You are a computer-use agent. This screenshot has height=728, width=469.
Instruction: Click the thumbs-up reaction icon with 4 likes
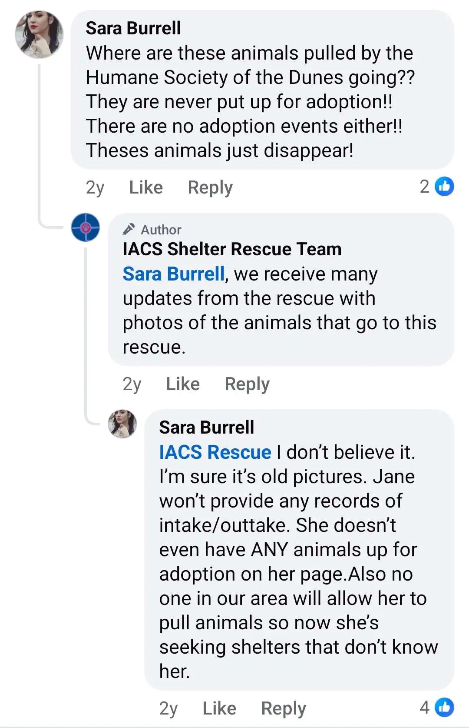tap(444, 707)
